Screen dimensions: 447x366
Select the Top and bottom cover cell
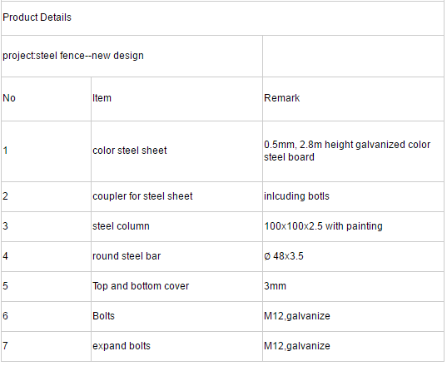coord(176,286)
